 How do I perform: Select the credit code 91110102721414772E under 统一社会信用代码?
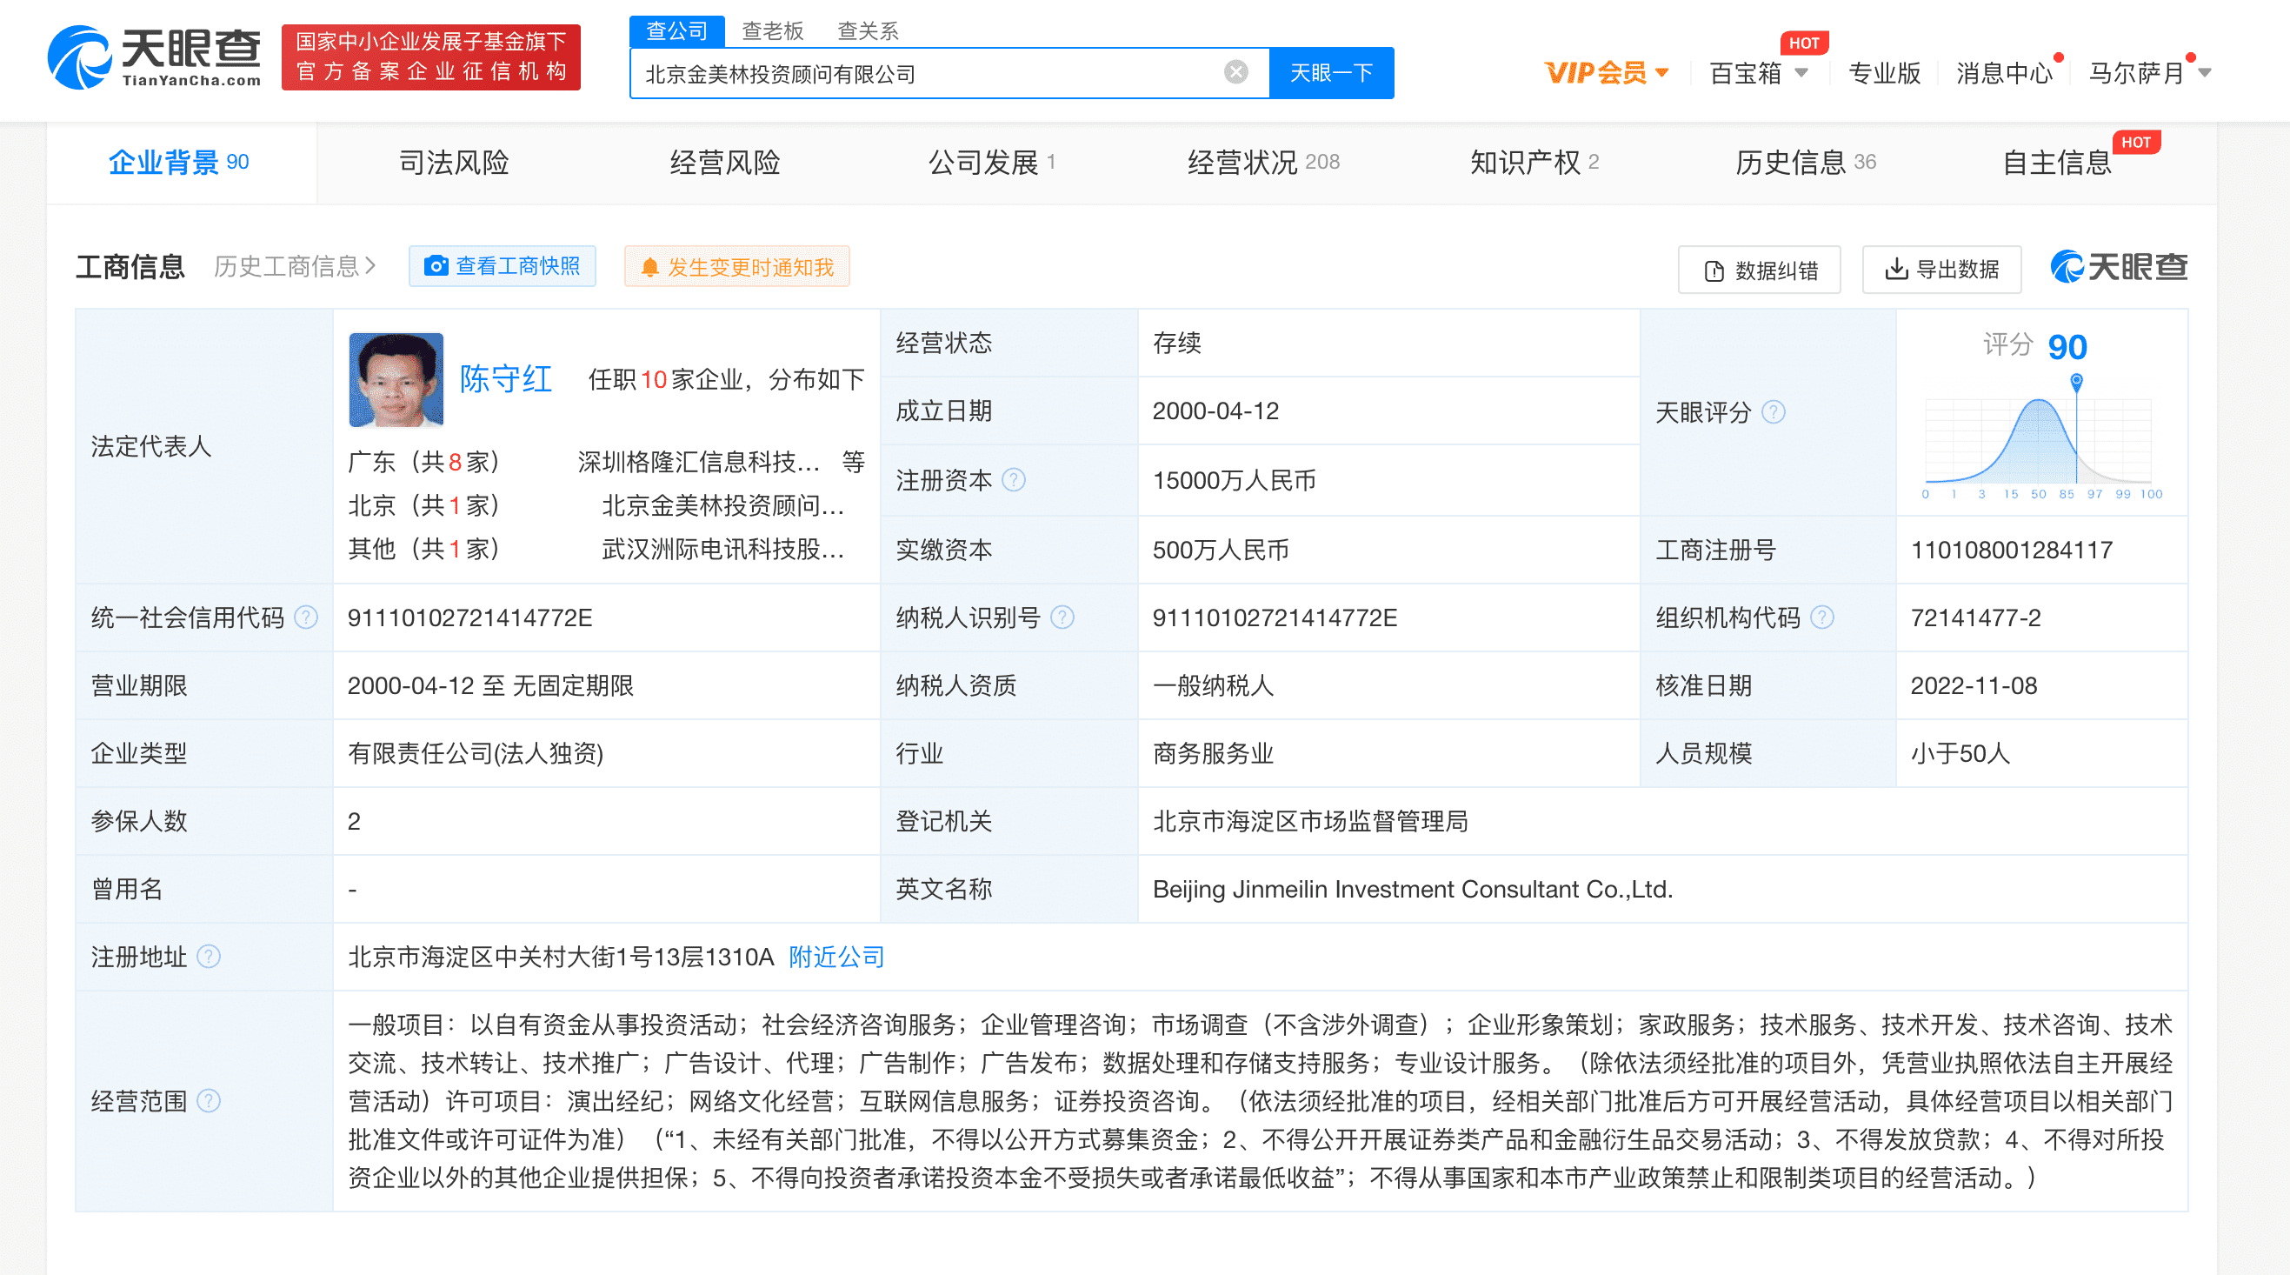[x=469, y=617]
